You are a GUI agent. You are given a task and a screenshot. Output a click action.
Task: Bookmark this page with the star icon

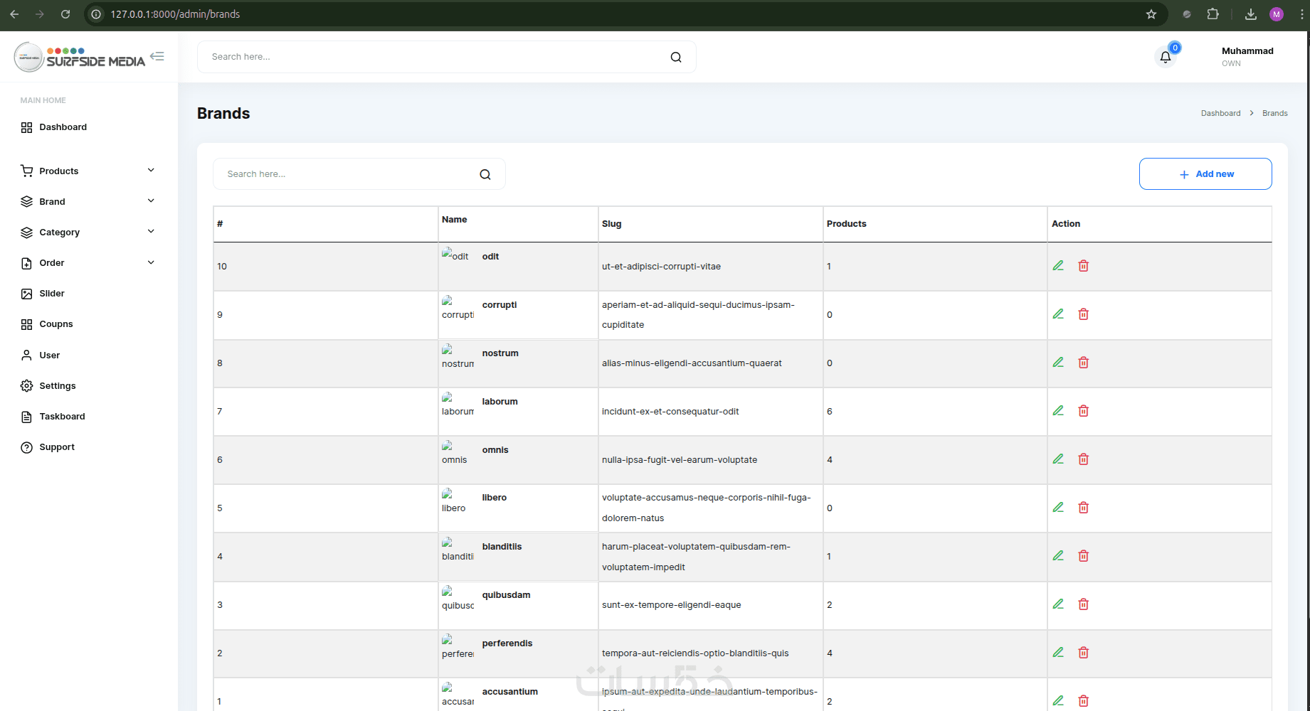pos(1151,14)
